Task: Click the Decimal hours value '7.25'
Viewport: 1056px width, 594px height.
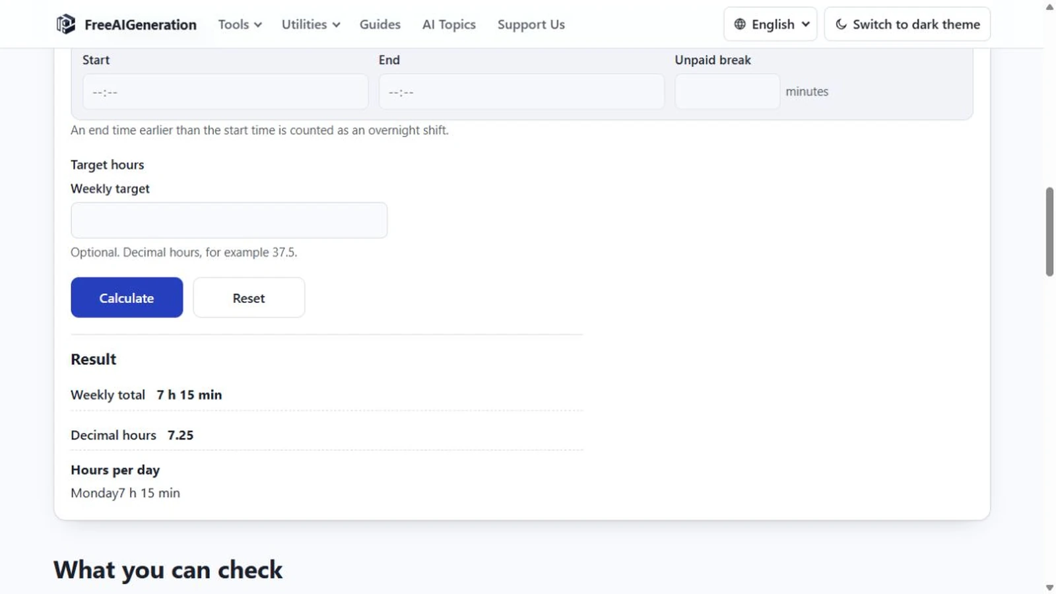Action: pyautogui.click(x=180, y=435)
